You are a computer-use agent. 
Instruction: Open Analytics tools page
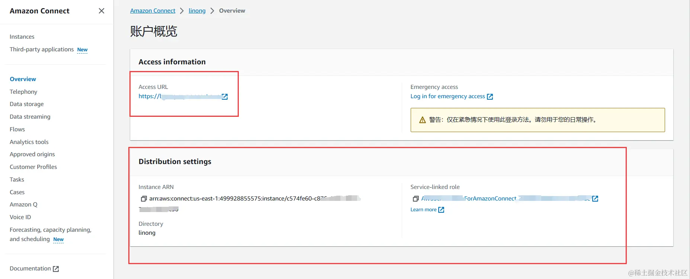click(29, 142)
